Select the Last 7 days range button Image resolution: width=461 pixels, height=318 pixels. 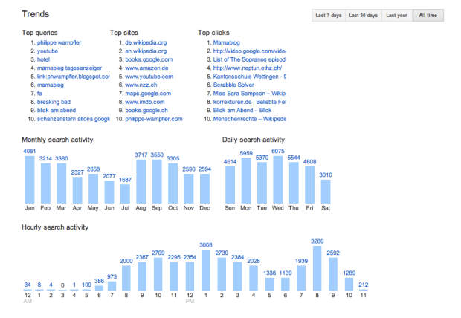pos(329,16)
